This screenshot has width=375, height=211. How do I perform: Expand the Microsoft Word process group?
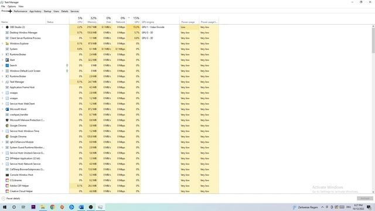pos(2,109)
